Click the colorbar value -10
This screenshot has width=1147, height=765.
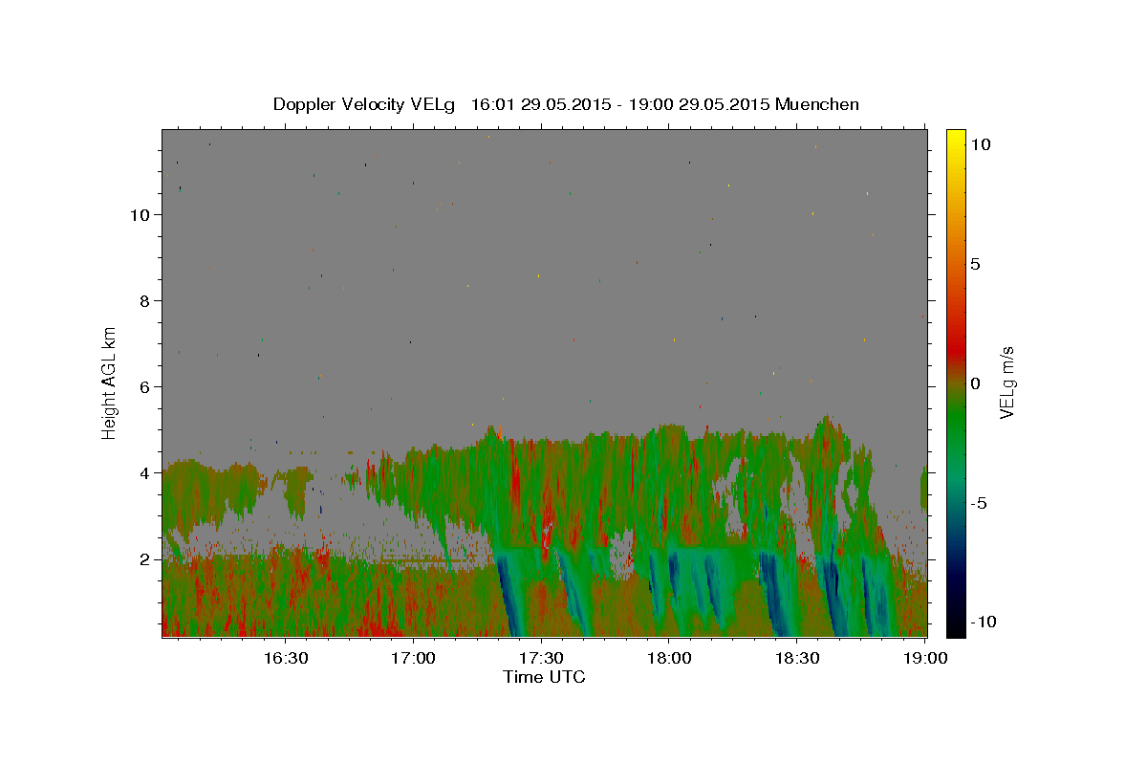coord(982,622)
